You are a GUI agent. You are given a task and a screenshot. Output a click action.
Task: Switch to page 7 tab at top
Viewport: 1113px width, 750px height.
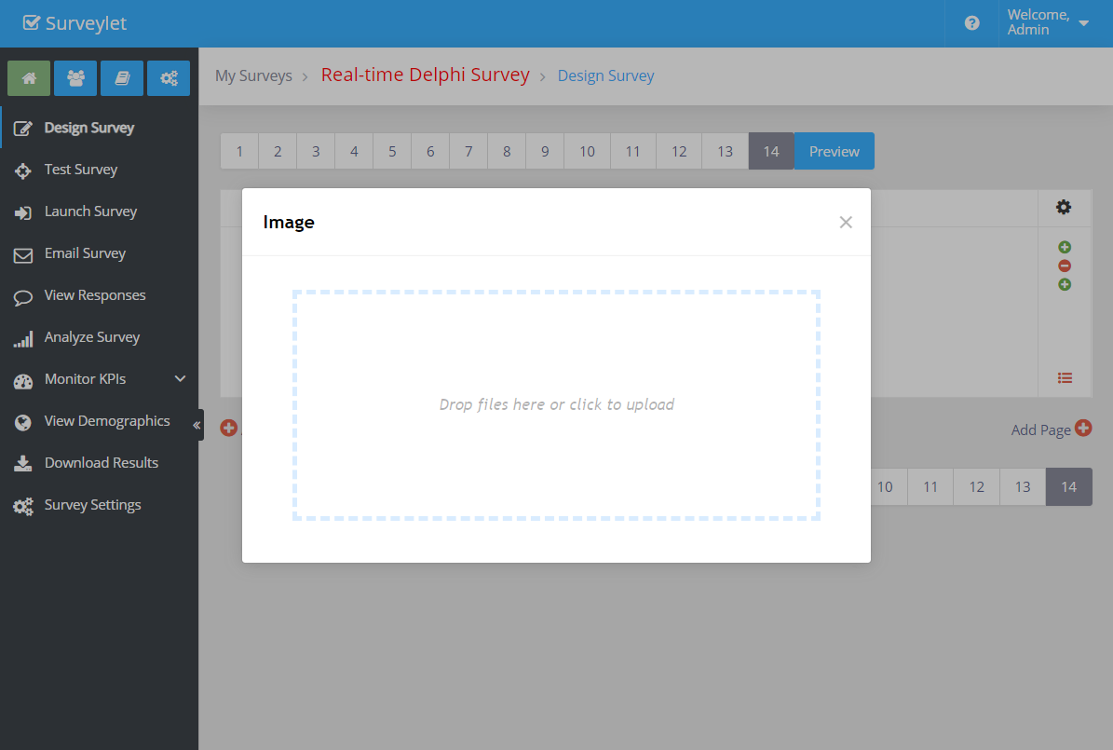coord(468,151)
